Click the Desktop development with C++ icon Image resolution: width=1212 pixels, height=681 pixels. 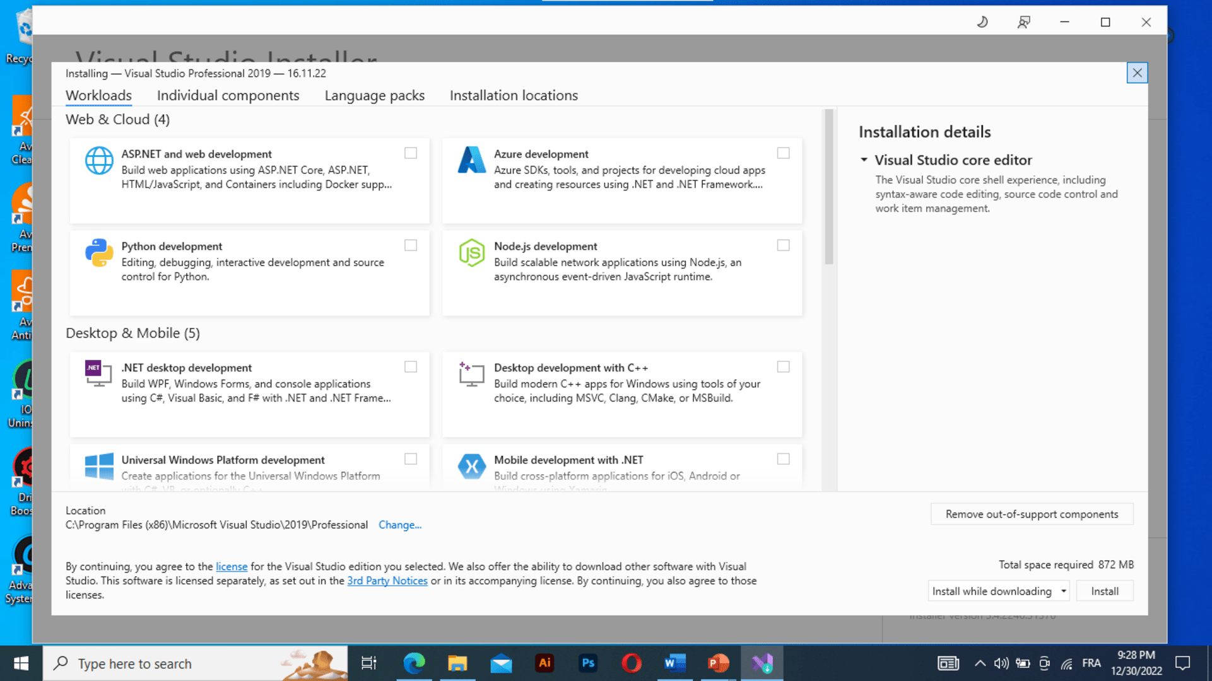tap(471, 374)
